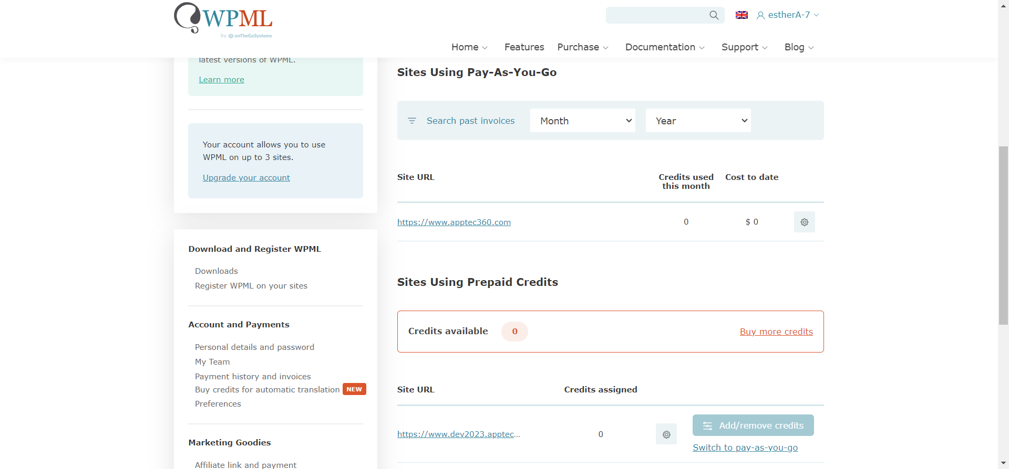1009x469 pixels.
Task: Click the NEW badge in sidebar
Action: 354,389
